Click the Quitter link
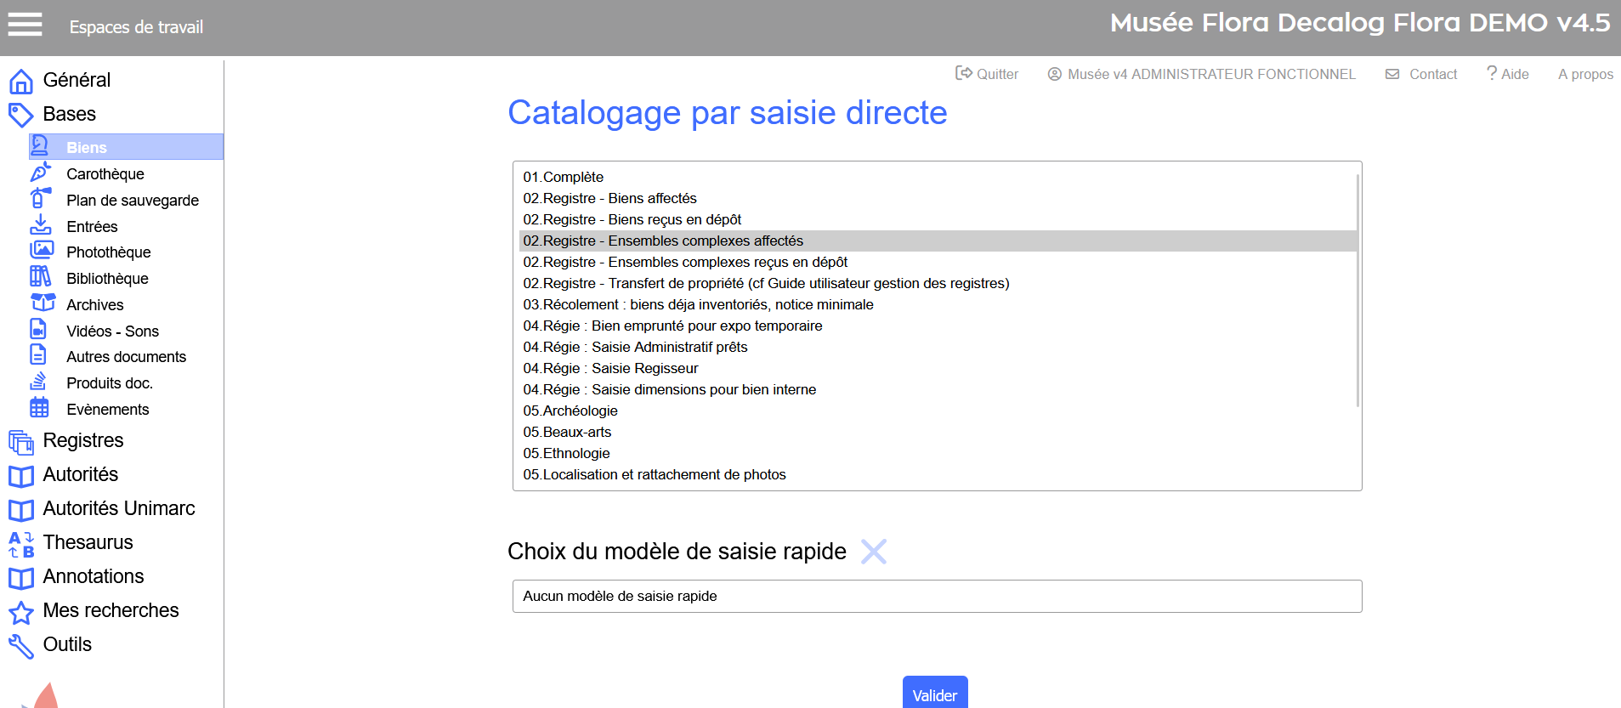Image resolution: width=1621 pixels, height=708 pixels. click(987, 74)
